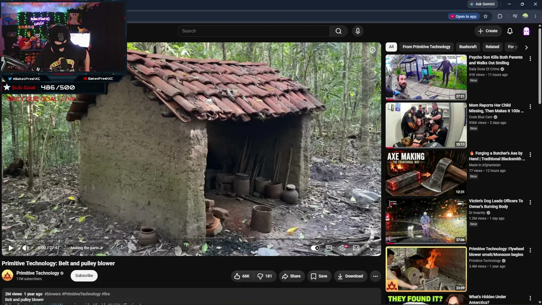
Task: Open the Chrome three-dot menu
Action: click(x=535, y=17)
